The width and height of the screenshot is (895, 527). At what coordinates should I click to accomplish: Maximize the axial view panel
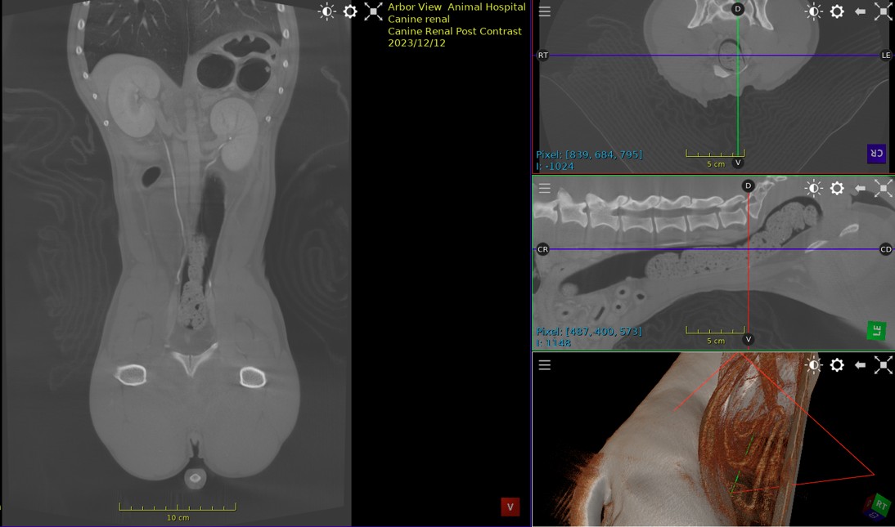[883, 11]
